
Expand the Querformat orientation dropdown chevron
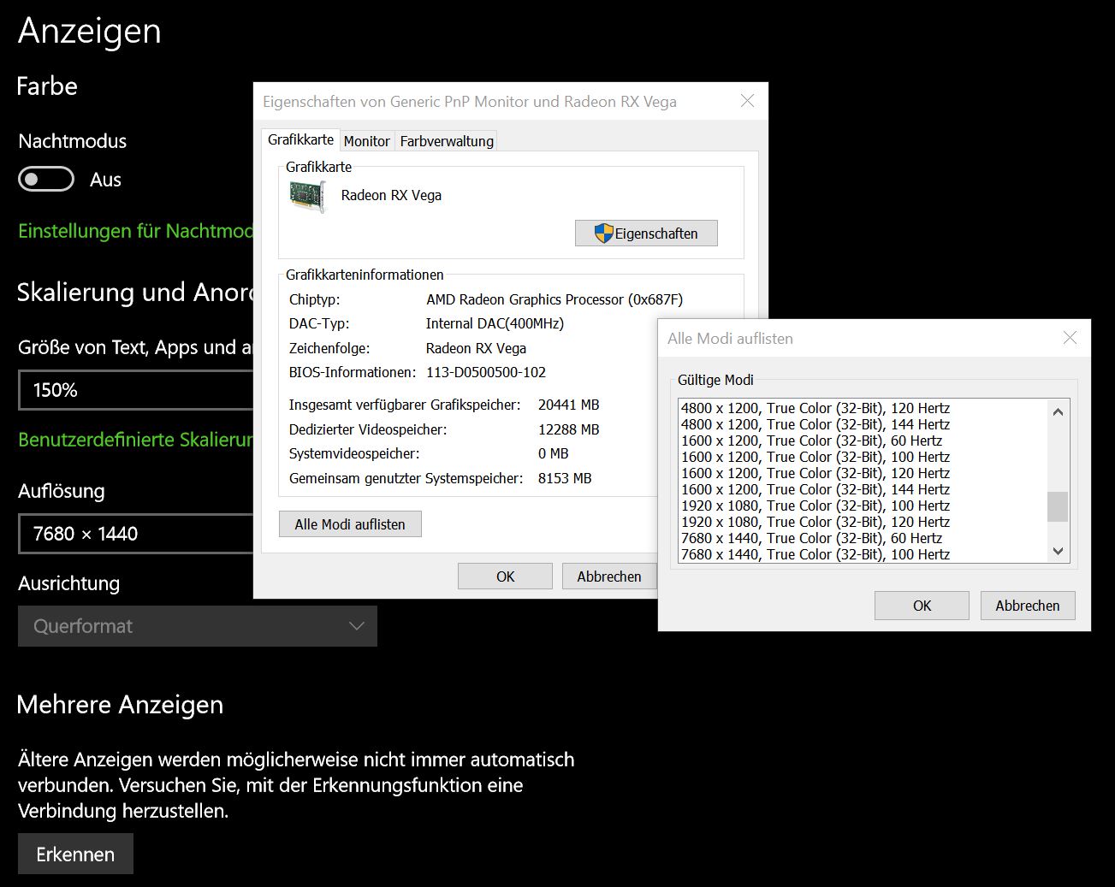click(357, 626)
